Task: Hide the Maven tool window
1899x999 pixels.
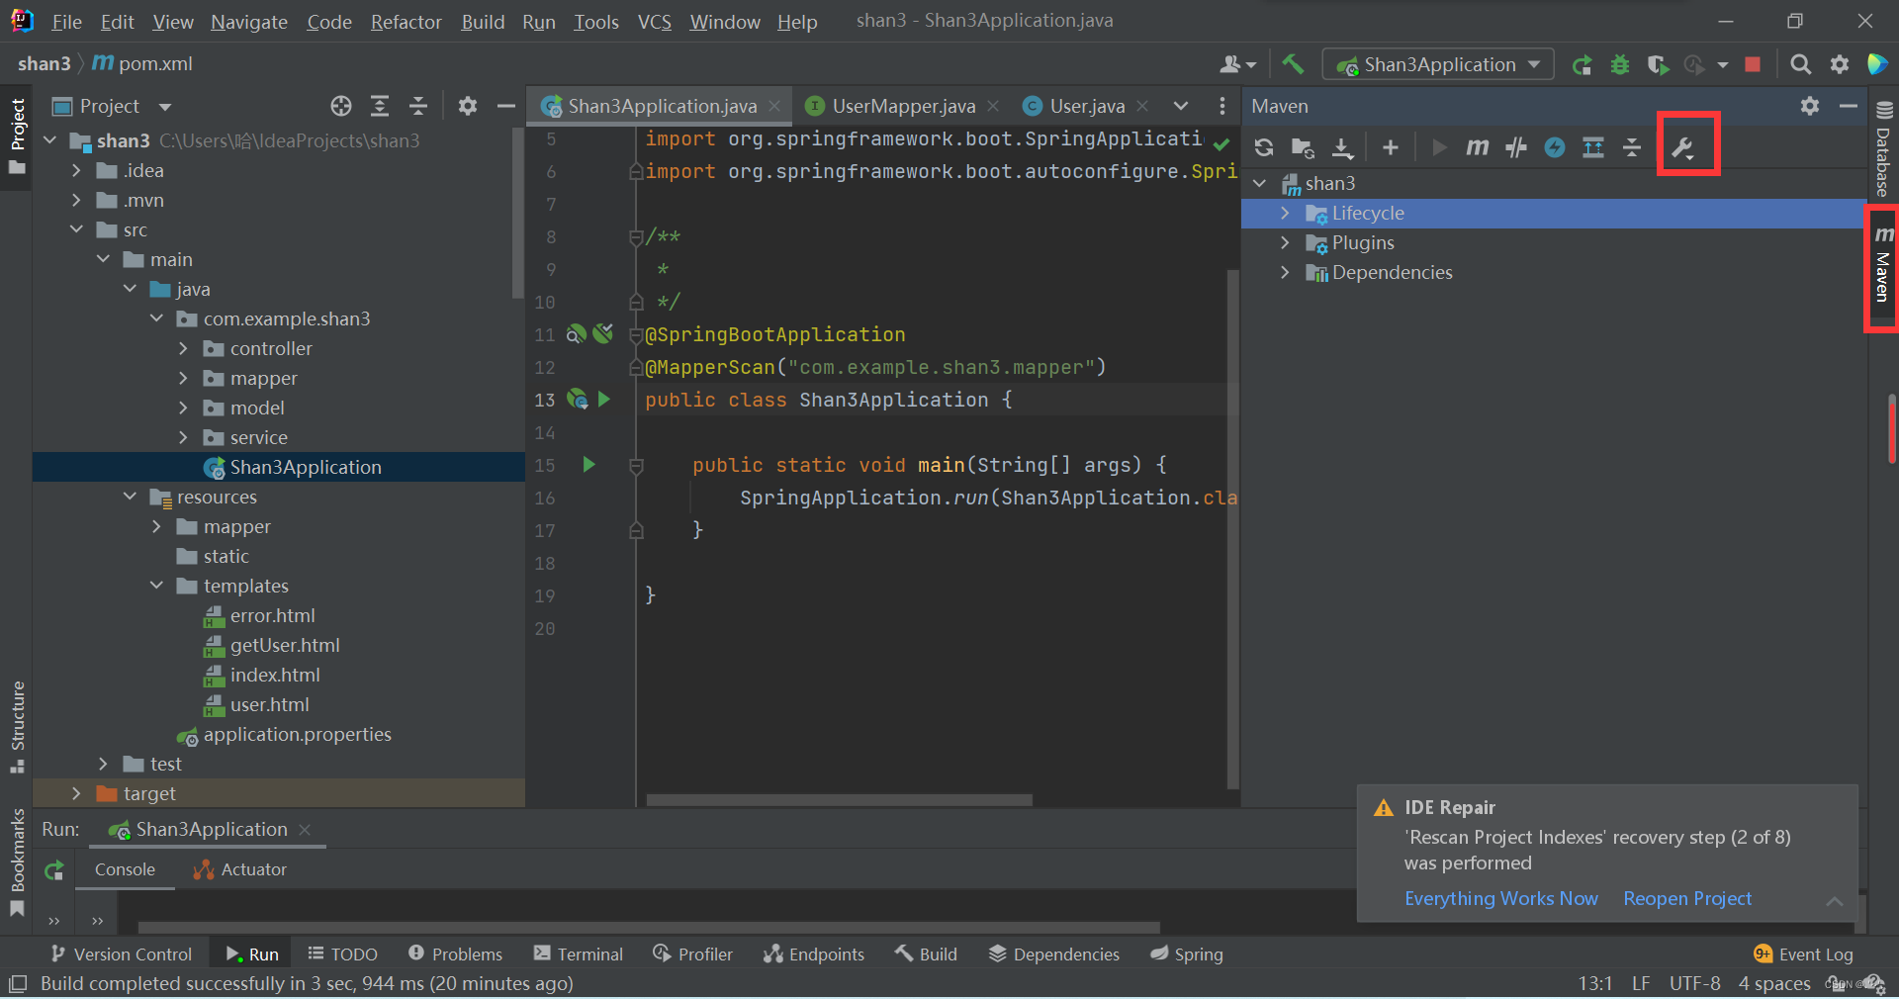Action: (1848, 106)
